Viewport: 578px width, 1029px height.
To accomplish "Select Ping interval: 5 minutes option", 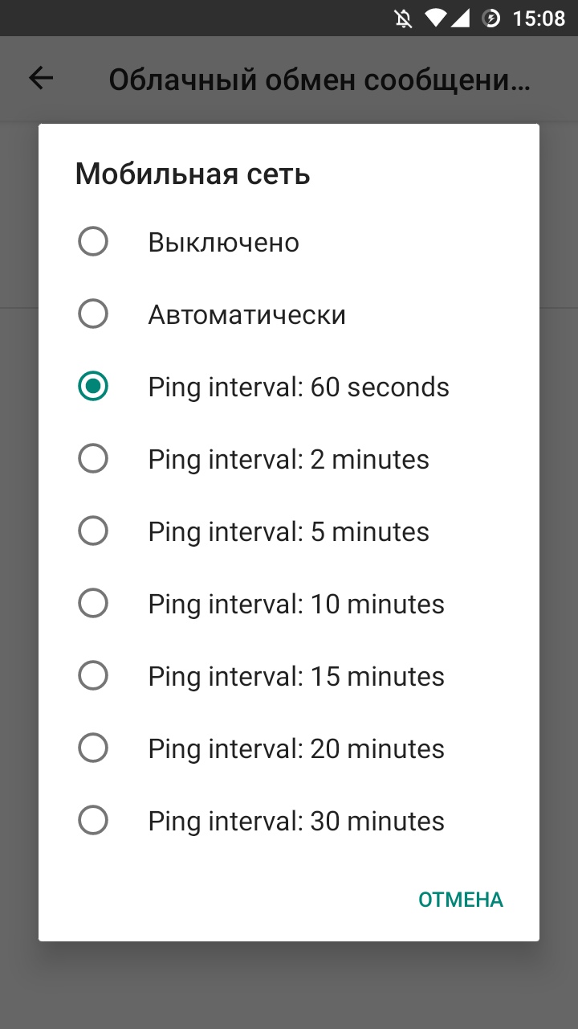I will [93, 531].
